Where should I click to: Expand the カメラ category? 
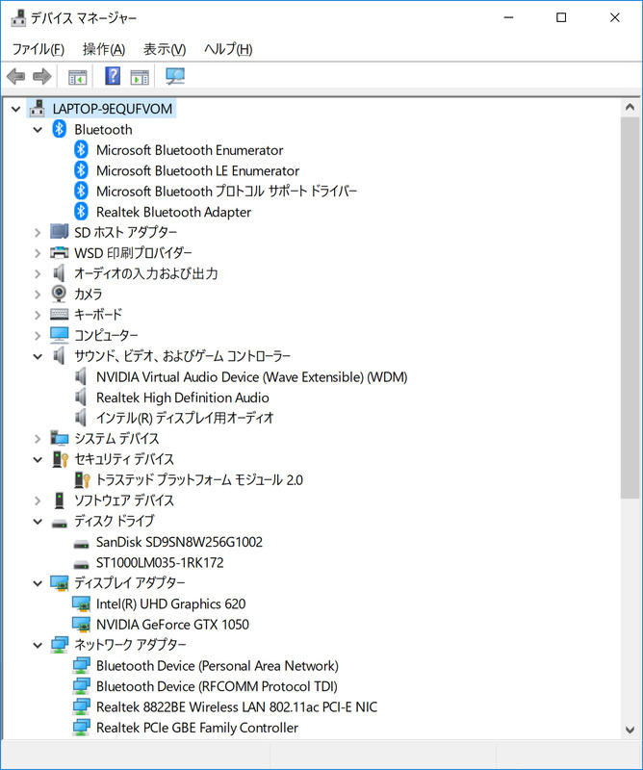38,295
